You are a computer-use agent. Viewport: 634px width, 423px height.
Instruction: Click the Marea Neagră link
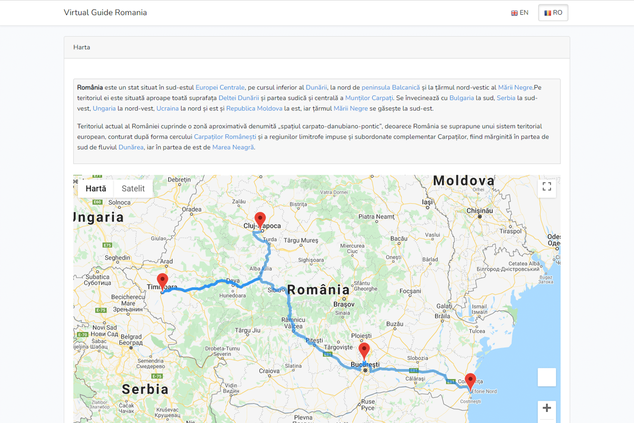(x=233, y=147)
